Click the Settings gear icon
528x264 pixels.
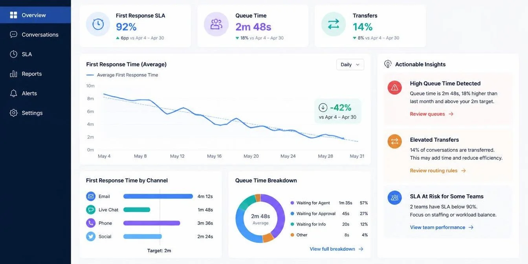[13, 113]
